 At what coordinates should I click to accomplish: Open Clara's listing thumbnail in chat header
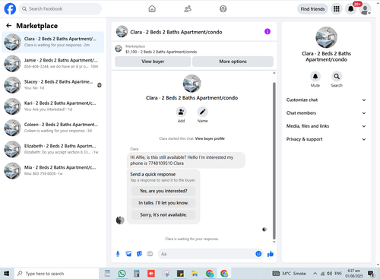click(x=122, y=31)
